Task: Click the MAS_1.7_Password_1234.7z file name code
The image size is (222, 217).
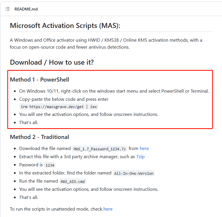Action: click(100, 149)
